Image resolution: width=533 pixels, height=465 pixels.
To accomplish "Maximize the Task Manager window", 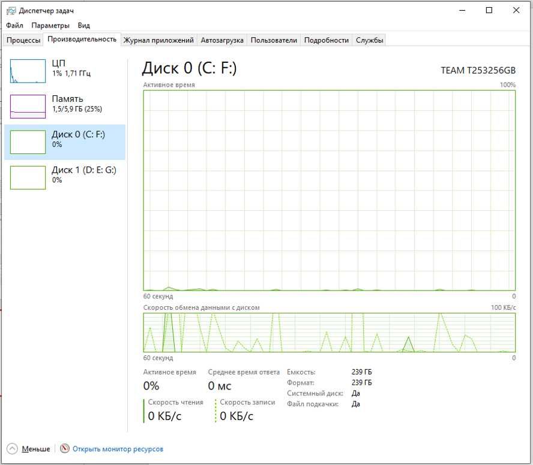I will click(489, 11).
